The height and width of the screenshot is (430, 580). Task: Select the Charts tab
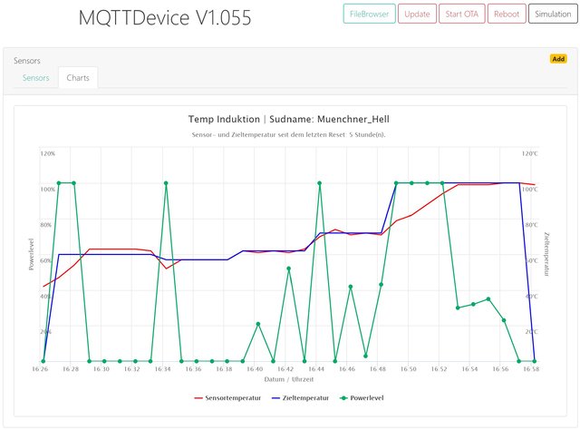78,78
